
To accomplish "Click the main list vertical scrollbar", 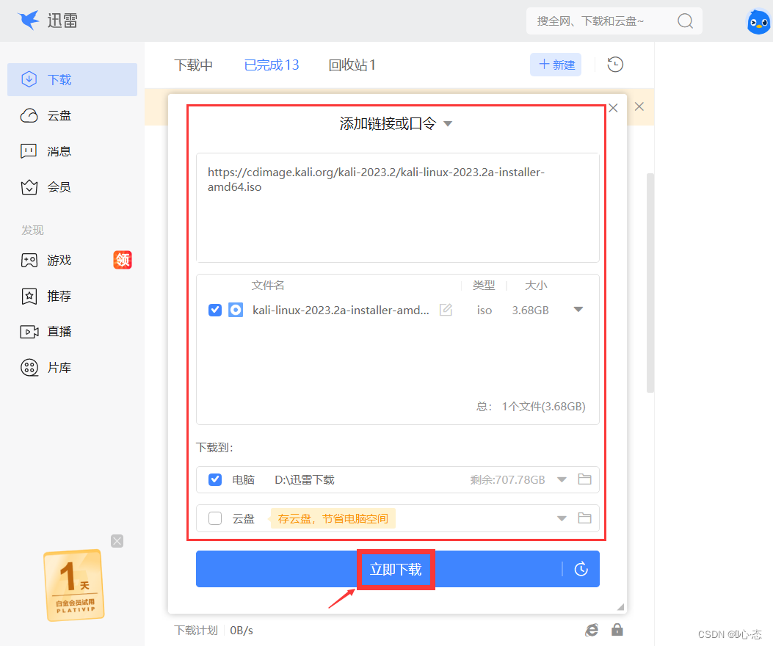I will pos(650,283).
